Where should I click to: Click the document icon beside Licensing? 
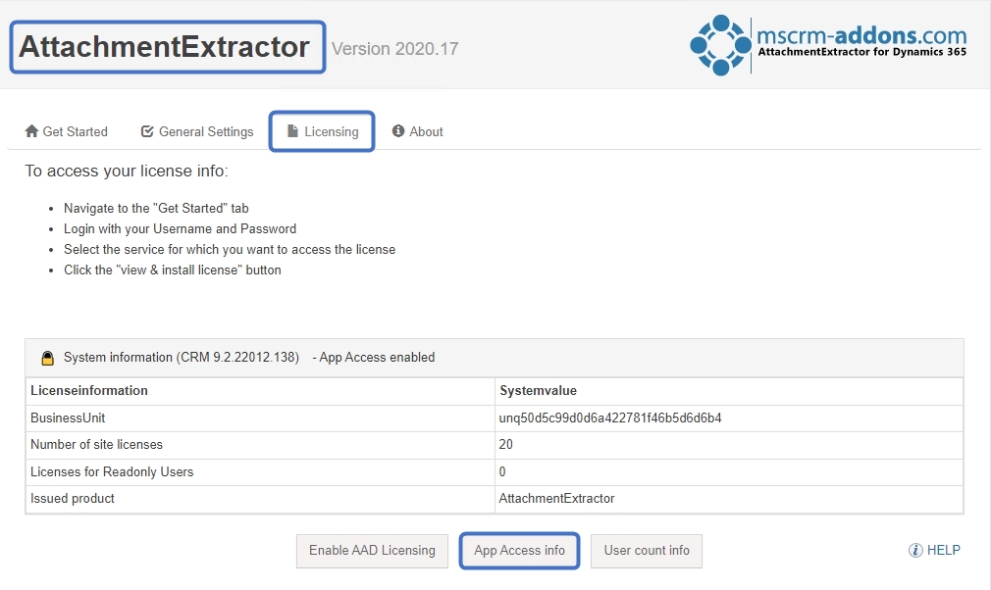click(292, 131)
